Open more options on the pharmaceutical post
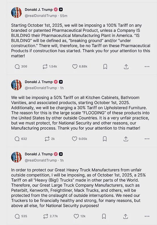Image resolution: width=157 pixels, height=225 pixels. click(x=147, y=67)
